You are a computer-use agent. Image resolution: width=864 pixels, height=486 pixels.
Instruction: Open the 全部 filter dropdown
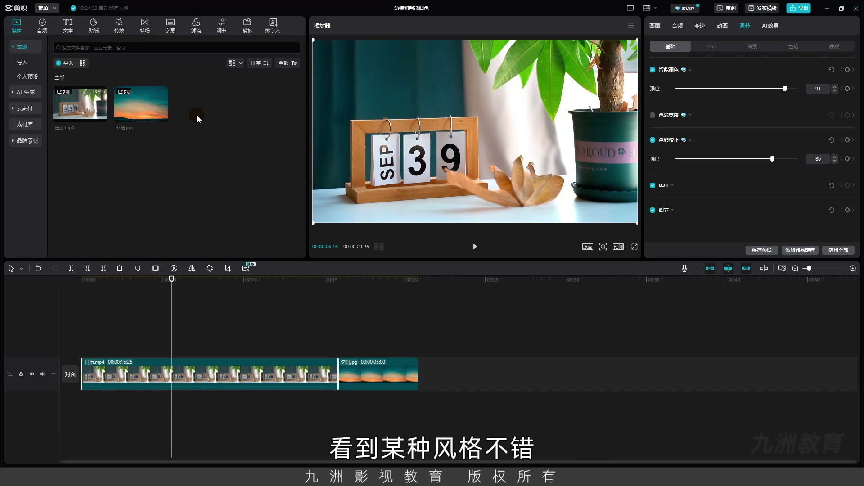coord(288,63)
